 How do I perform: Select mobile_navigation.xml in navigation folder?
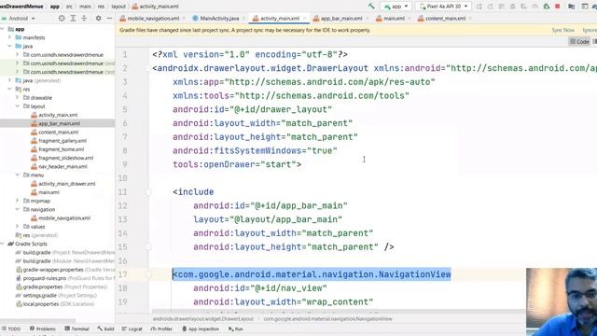tap(64, 218)
